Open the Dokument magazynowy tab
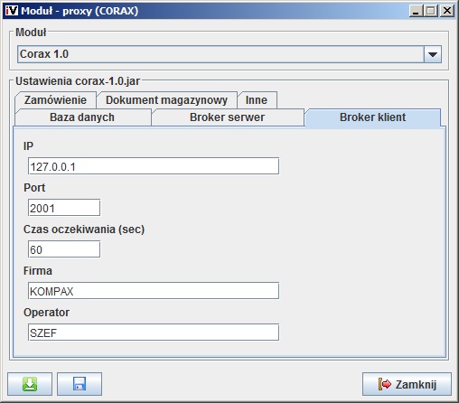This screenshot has width=459, height=403. click(x=166, y=100)
